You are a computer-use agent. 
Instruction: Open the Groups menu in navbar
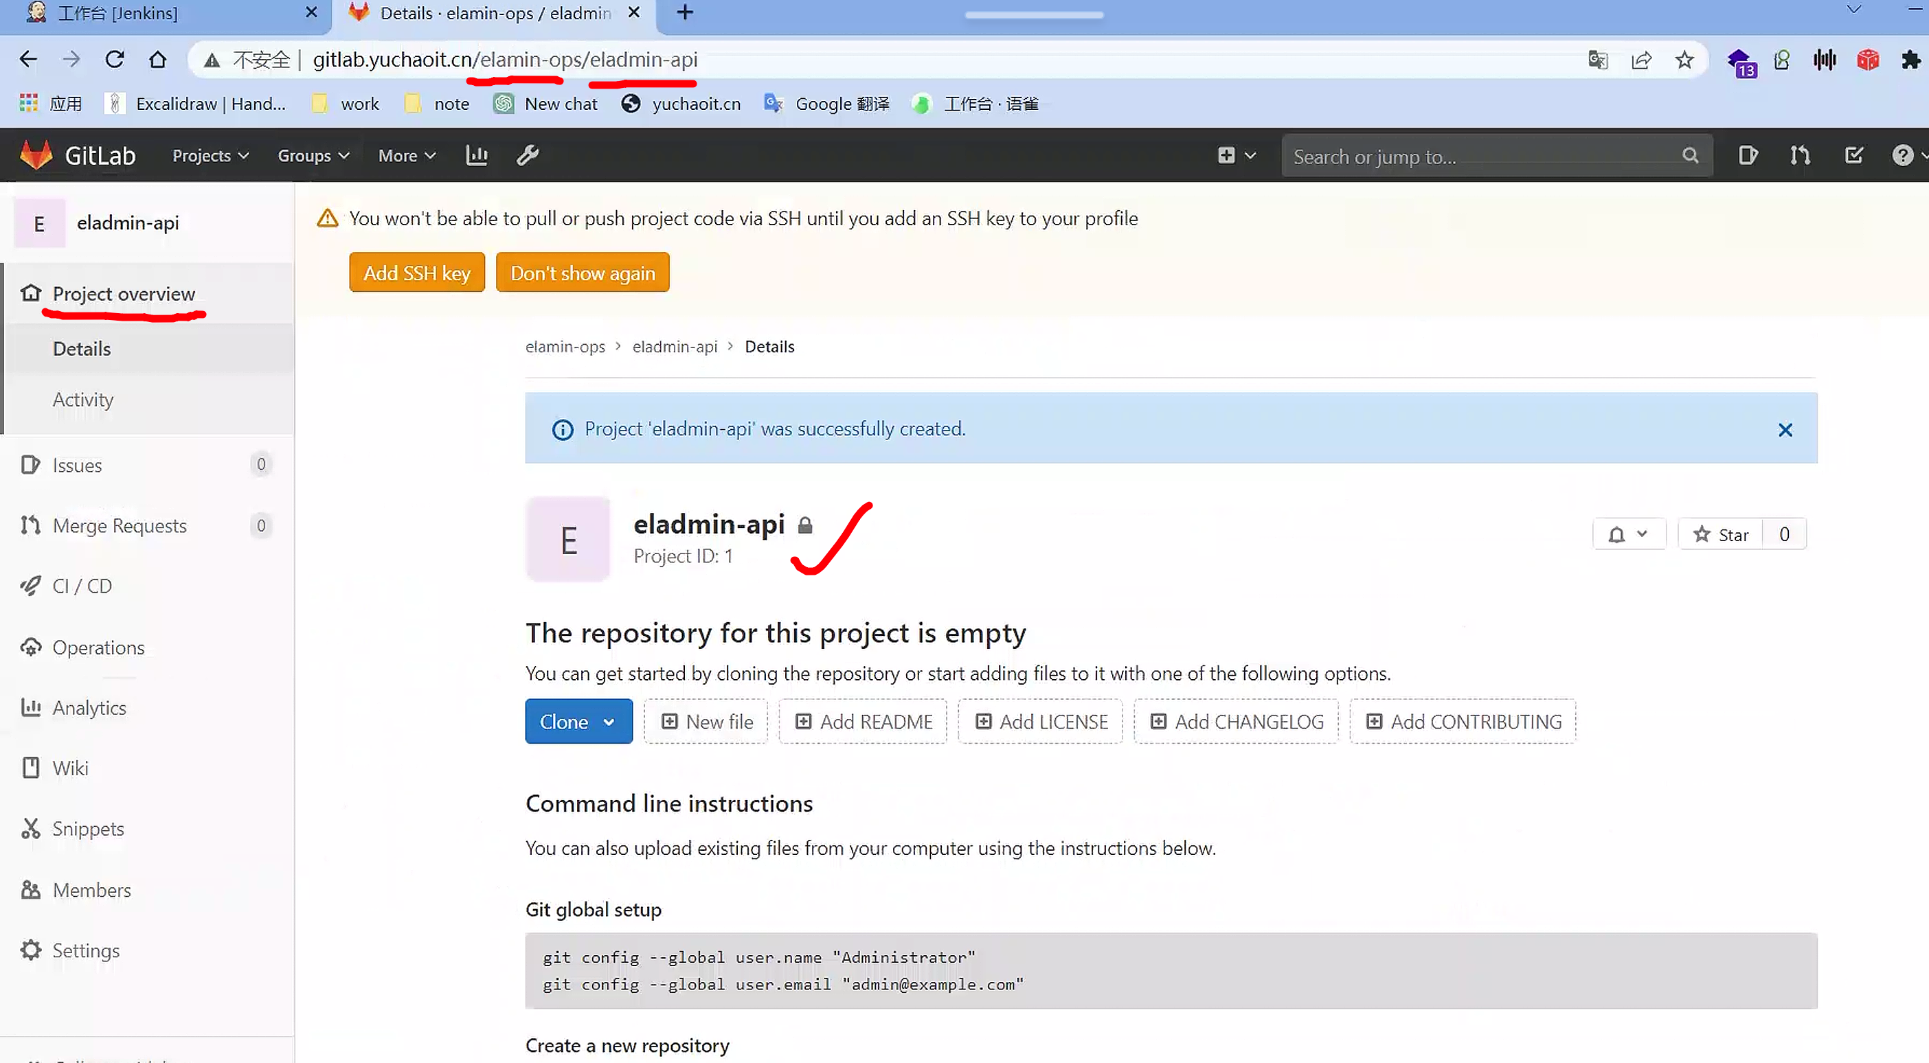pyautogui.click(x=313, y=156)
